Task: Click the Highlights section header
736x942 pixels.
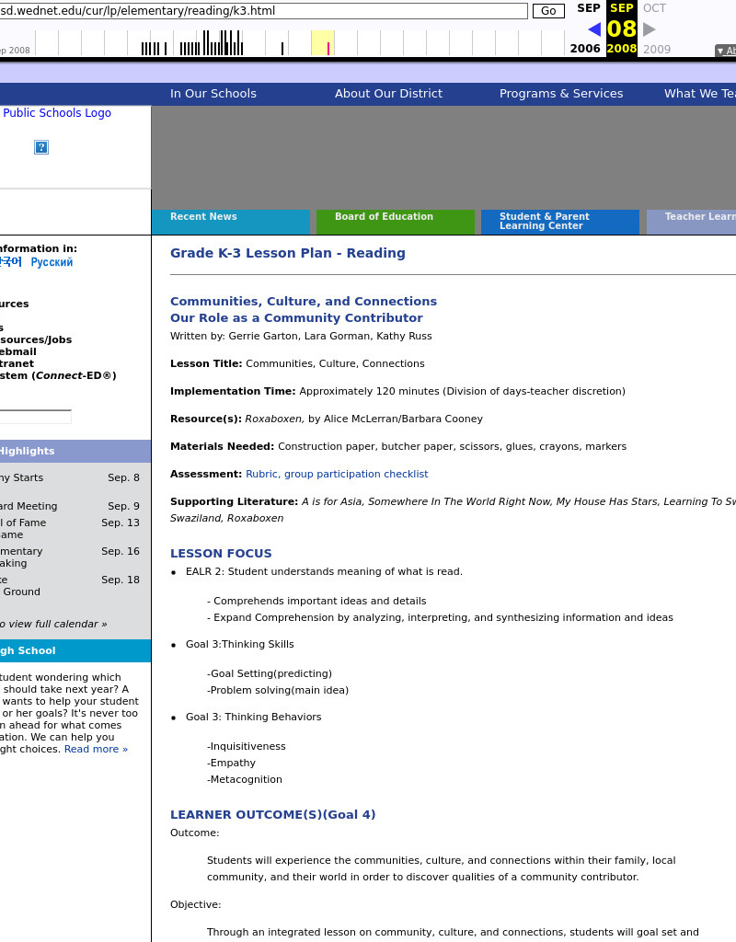Action: 75,451
